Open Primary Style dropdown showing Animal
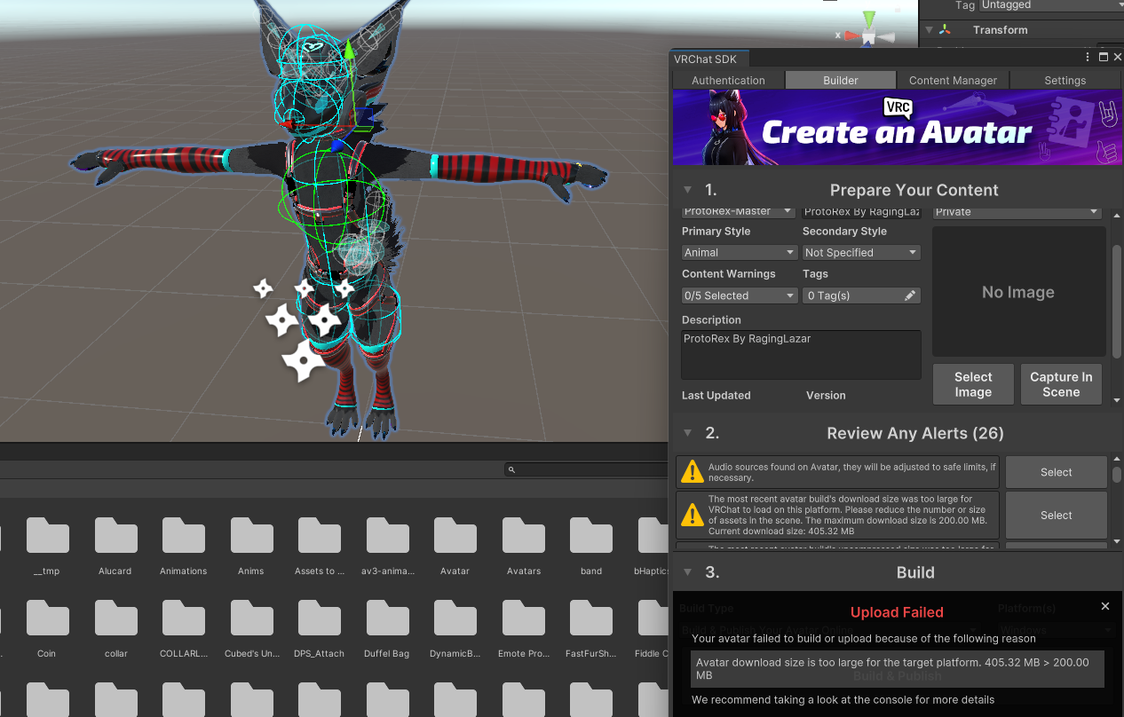 (740, 253)
